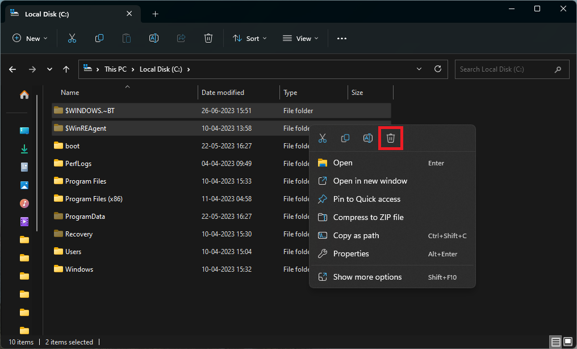Delete selected items using the toolbar trash icon
Viewport: 577px width, 349px height.
(208, 38)
